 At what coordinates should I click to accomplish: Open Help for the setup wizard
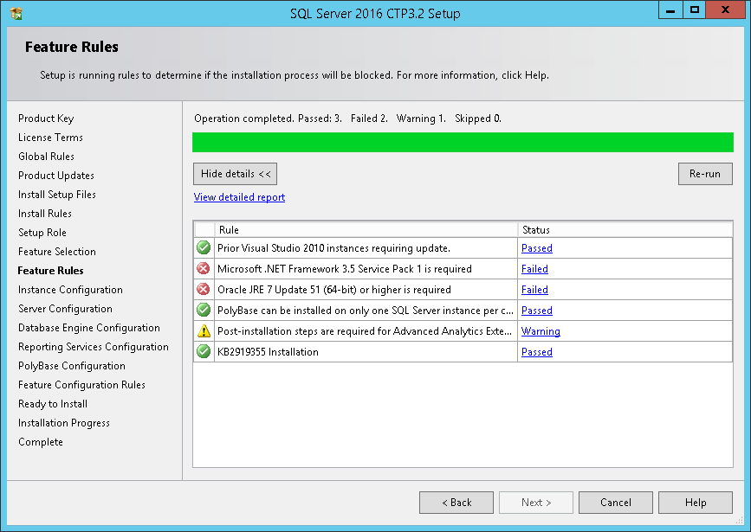[x=696, y=503]
